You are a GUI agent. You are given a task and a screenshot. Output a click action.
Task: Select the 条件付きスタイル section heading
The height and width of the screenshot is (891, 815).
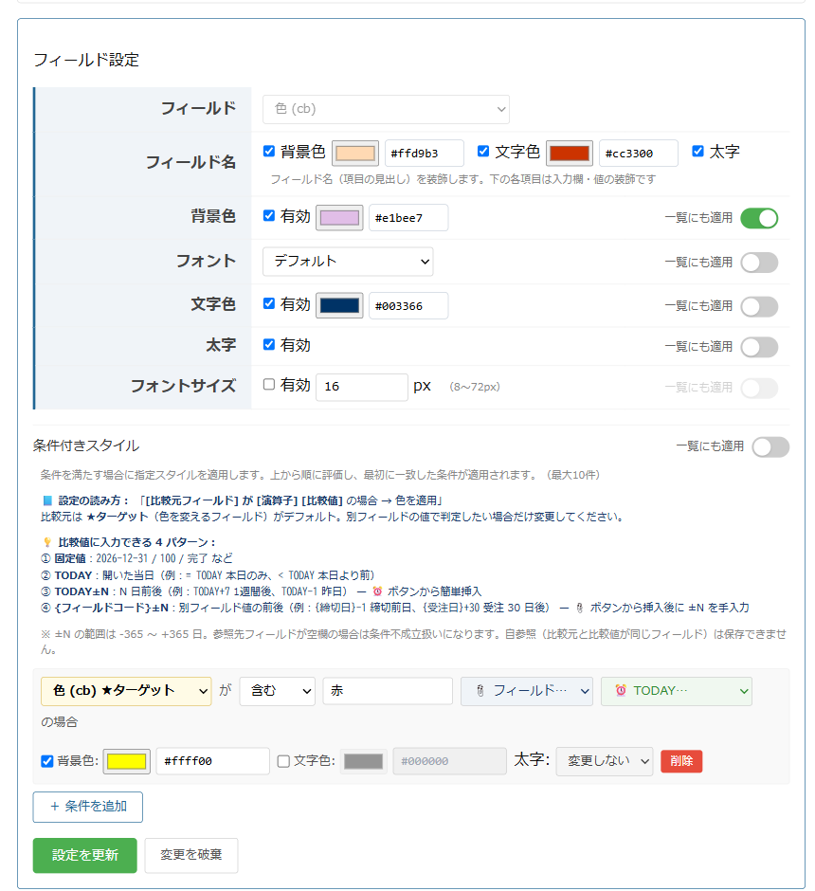click(85, 445)
